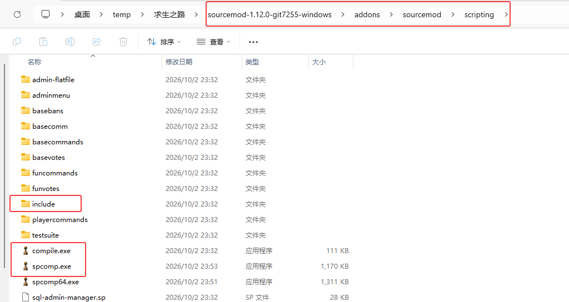Select the file name spcomp.exe

pyautogui.click(x=52, y=266)
